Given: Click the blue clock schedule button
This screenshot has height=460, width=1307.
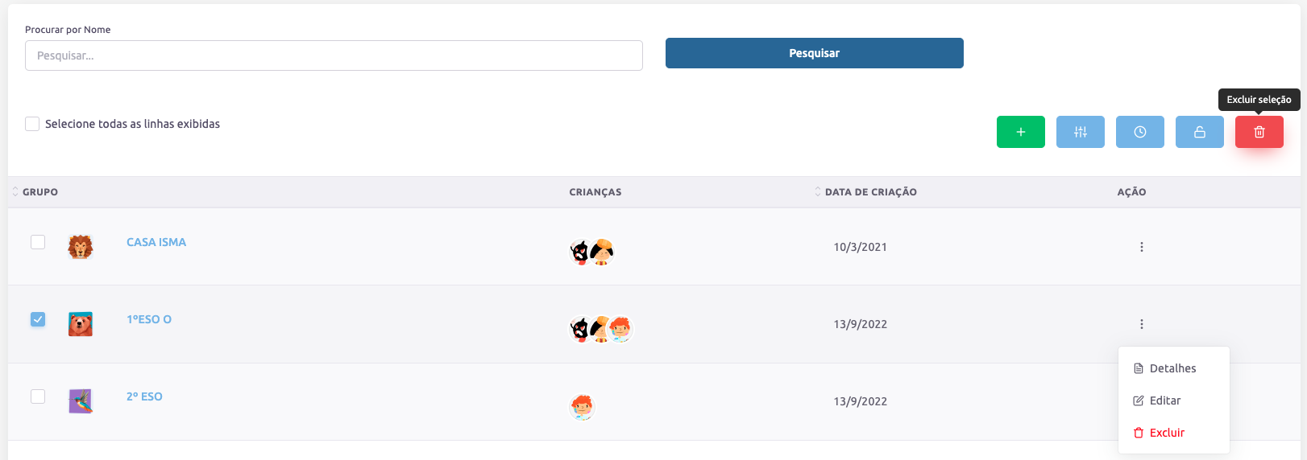Looking at the screenshot, I should tap(1139, 132).
